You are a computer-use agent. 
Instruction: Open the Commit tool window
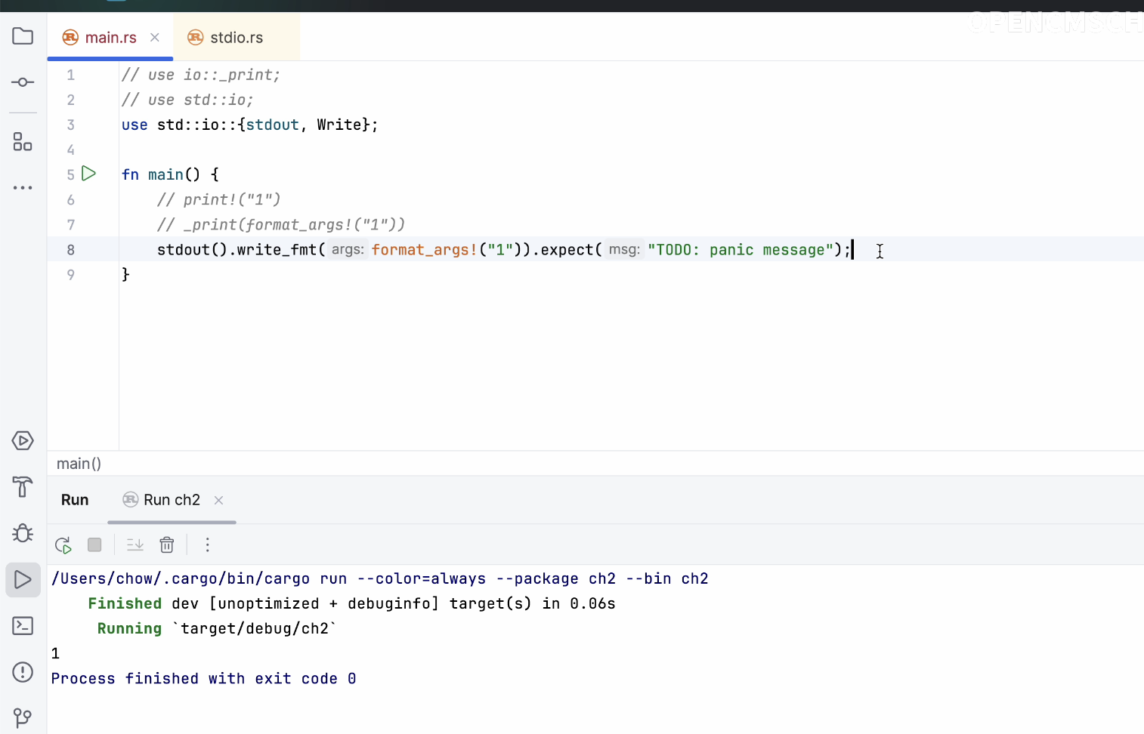[x=23, y=82]
